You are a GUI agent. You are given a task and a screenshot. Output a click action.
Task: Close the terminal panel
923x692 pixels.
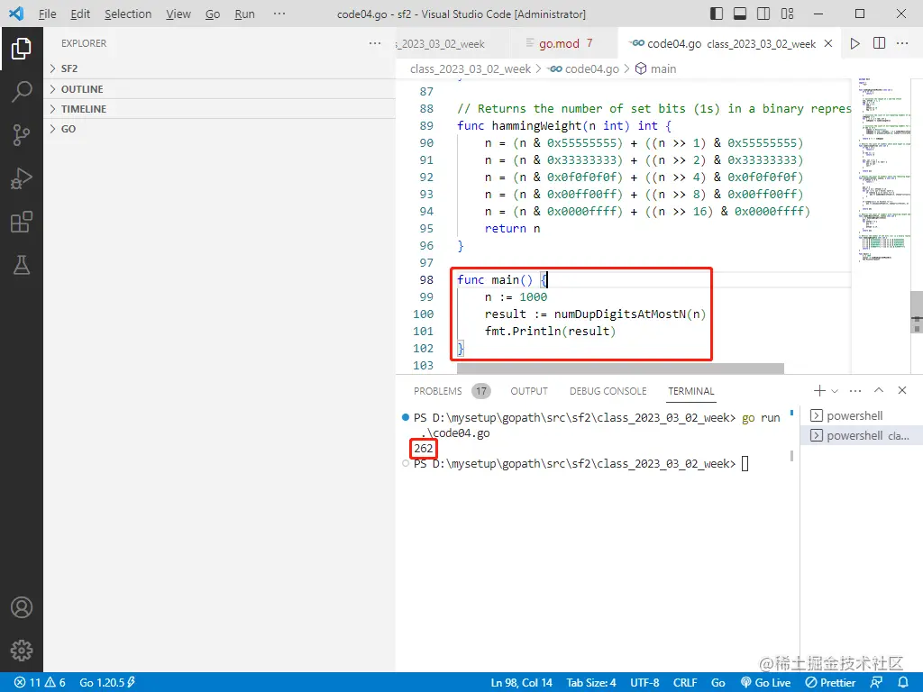tap(901, 390)
